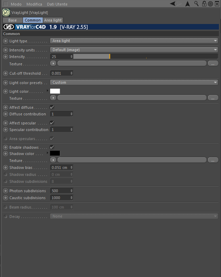Click the Area speculars checkbox
Viewport: 221px width, 277px height.
click(x=52, y=138)
